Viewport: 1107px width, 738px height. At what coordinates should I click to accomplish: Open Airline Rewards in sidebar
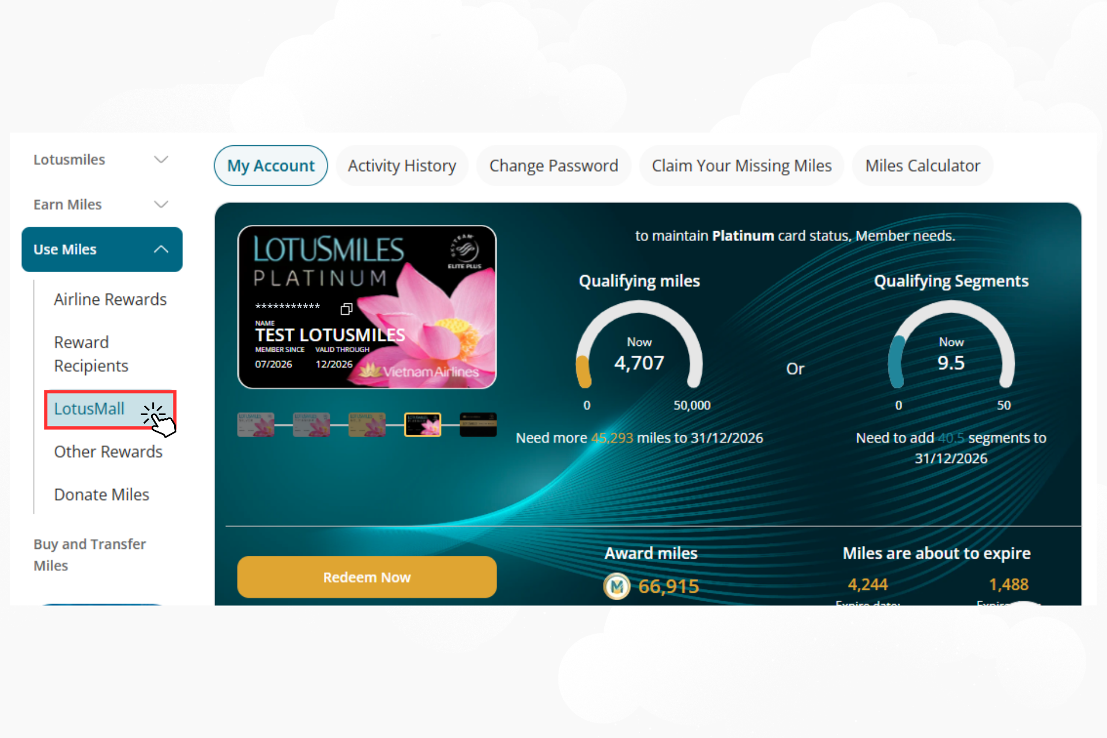110,300
